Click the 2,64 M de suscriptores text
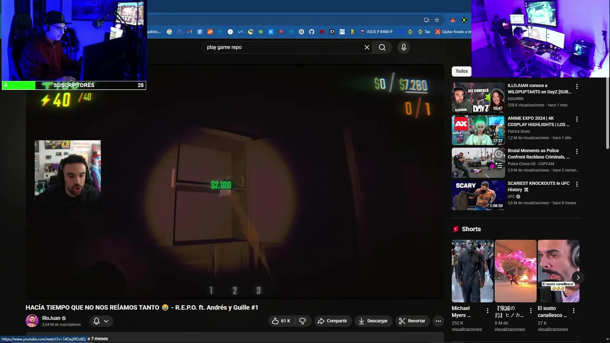Viewport: 610px width, 343px height. [x=61, y=324]
